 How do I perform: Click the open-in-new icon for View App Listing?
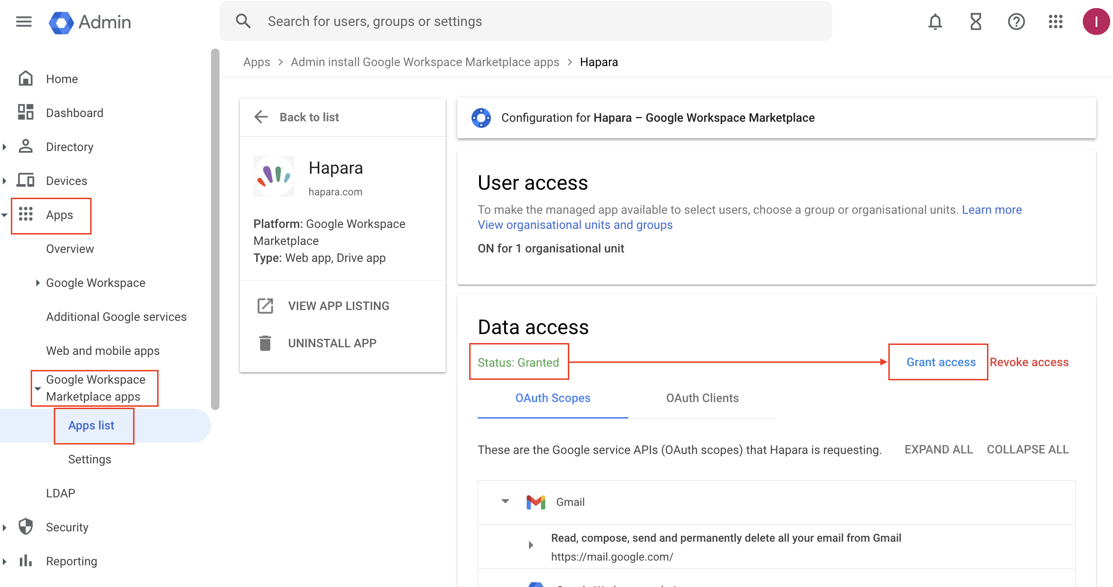[x=265, y=306]
